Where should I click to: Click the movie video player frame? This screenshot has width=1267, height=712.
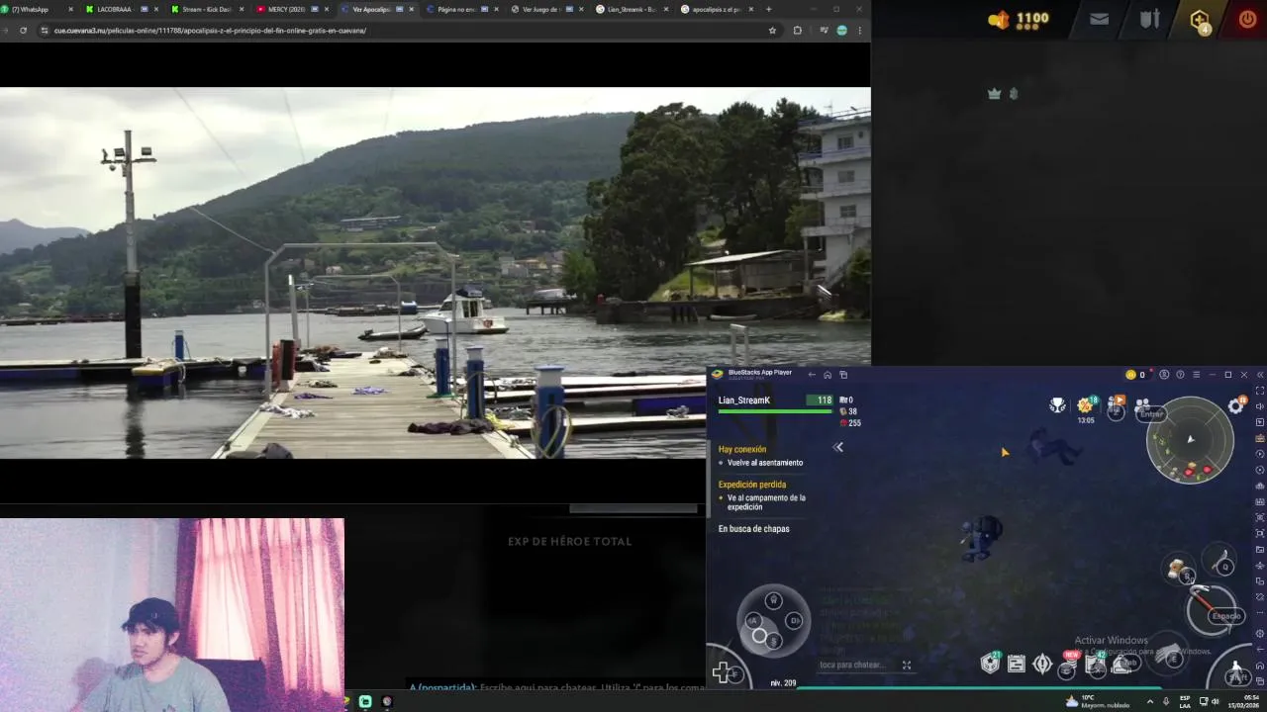(435, 273)
